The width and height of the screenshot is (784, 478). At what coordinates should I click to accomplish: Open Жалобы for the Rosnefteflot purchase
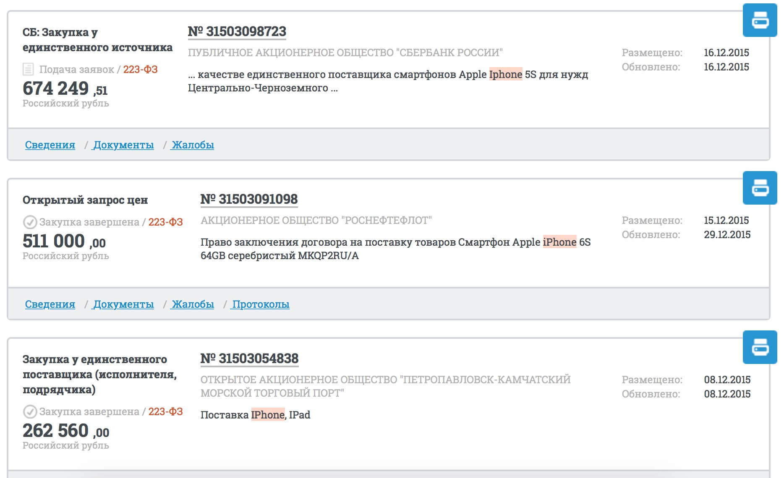tap(193, 304)
